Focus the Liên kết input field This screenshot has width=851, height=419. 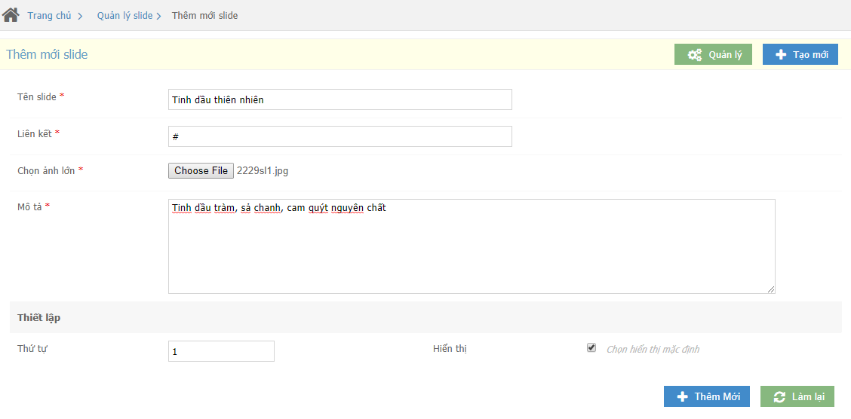(339, 136)
